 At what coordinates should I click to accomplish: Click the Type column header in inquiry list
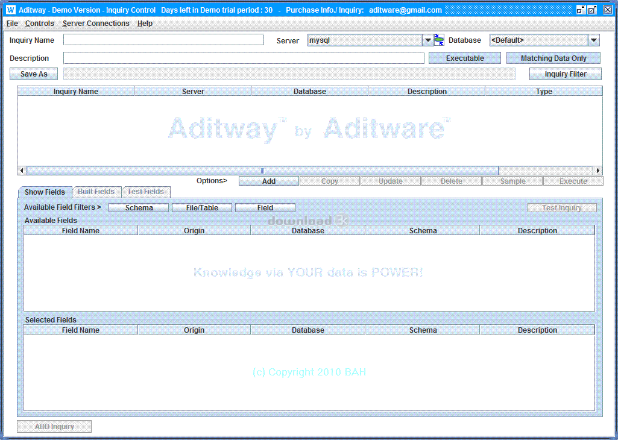[x=544, y=92]
